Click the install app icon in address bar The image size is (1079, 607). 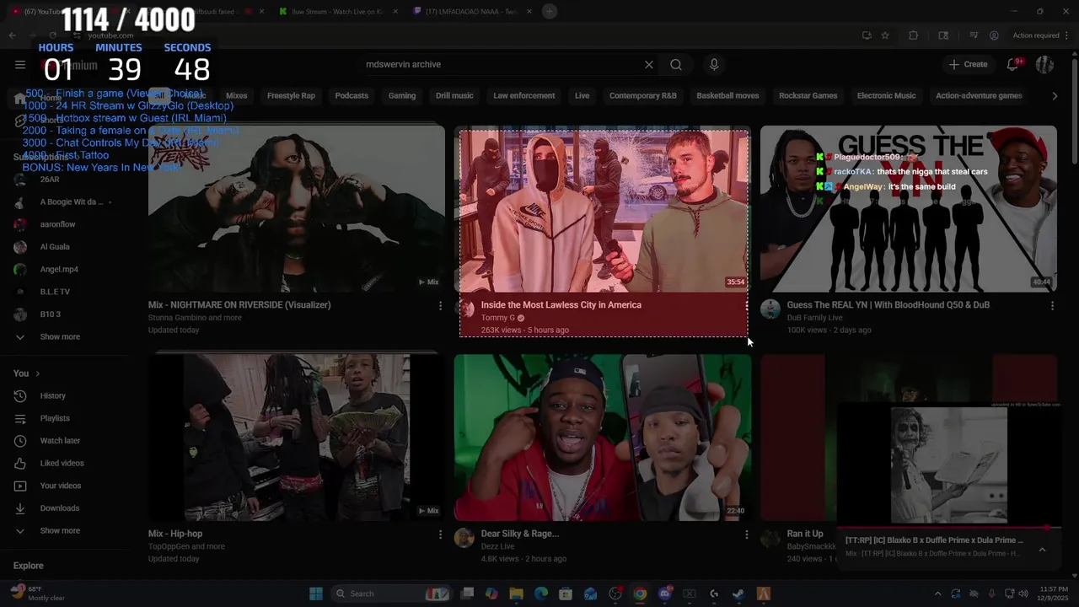(867, 35)
